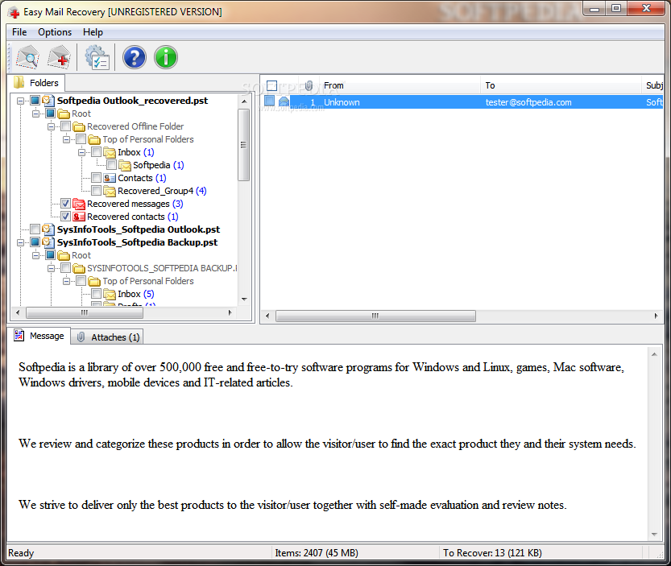Click the paperclip attachment column header
The image size is (671, 566).
click(309, 85)
